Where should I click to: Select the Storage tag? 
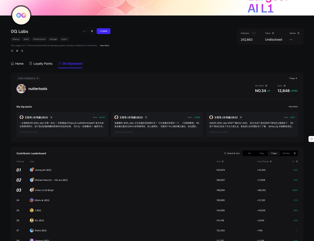[x=53, y=39]
